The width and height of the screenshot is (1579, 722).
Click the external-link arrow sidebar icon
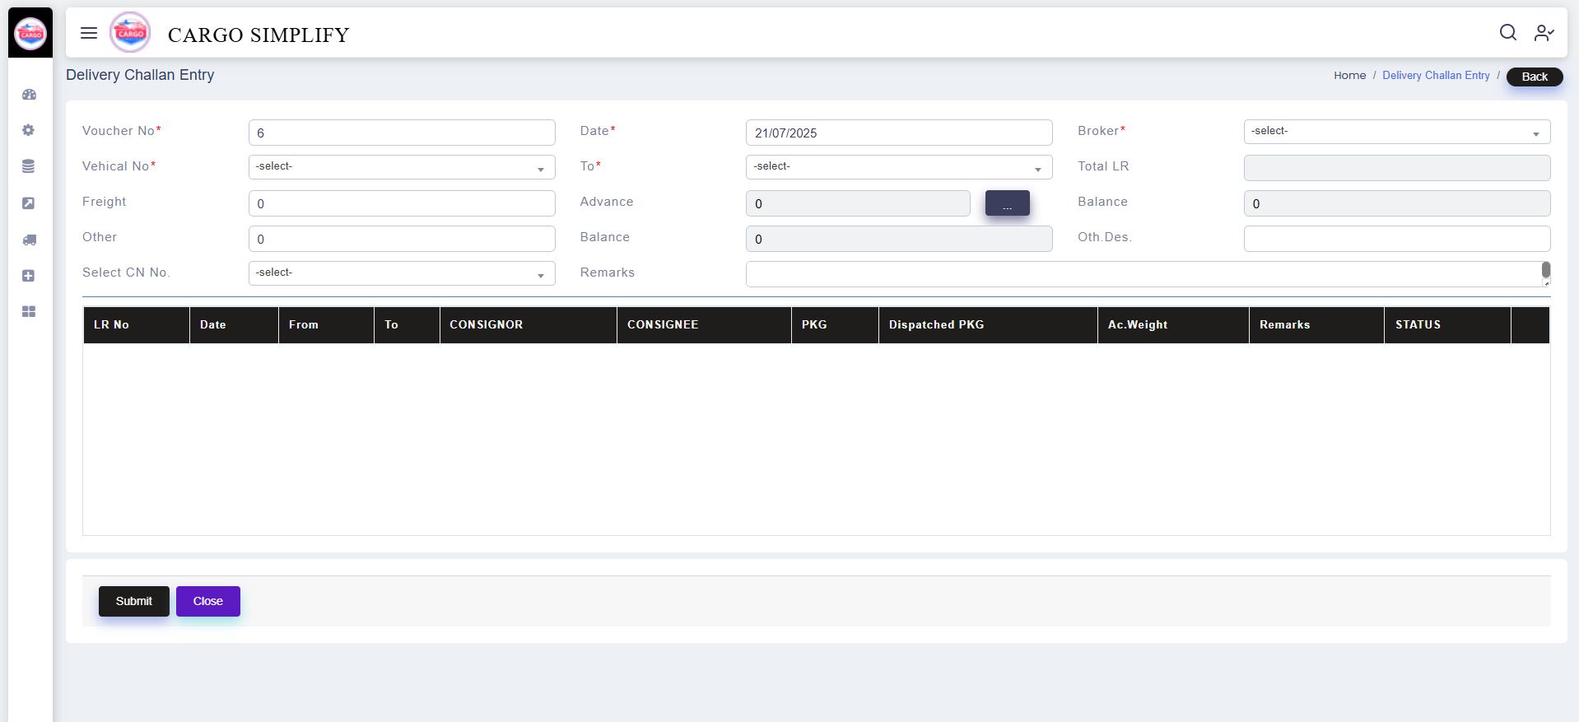tap(29, 203)
